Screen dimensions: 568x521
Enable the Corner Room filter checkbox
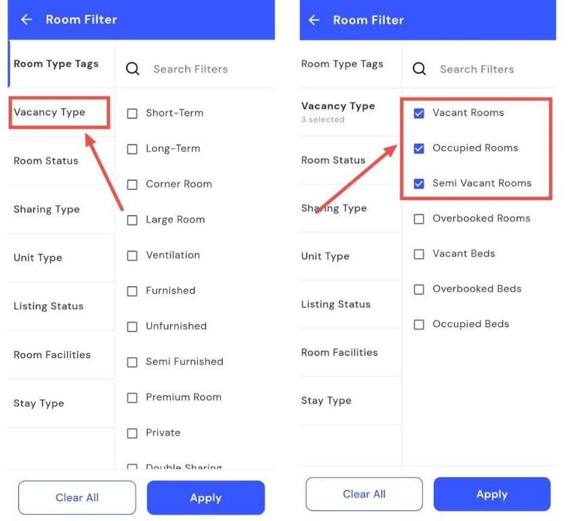132,185
